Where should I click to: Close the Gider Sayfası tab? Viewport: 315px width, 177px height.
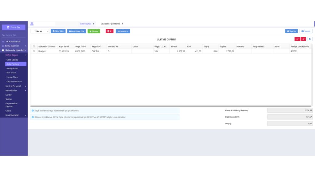point(94,24)
